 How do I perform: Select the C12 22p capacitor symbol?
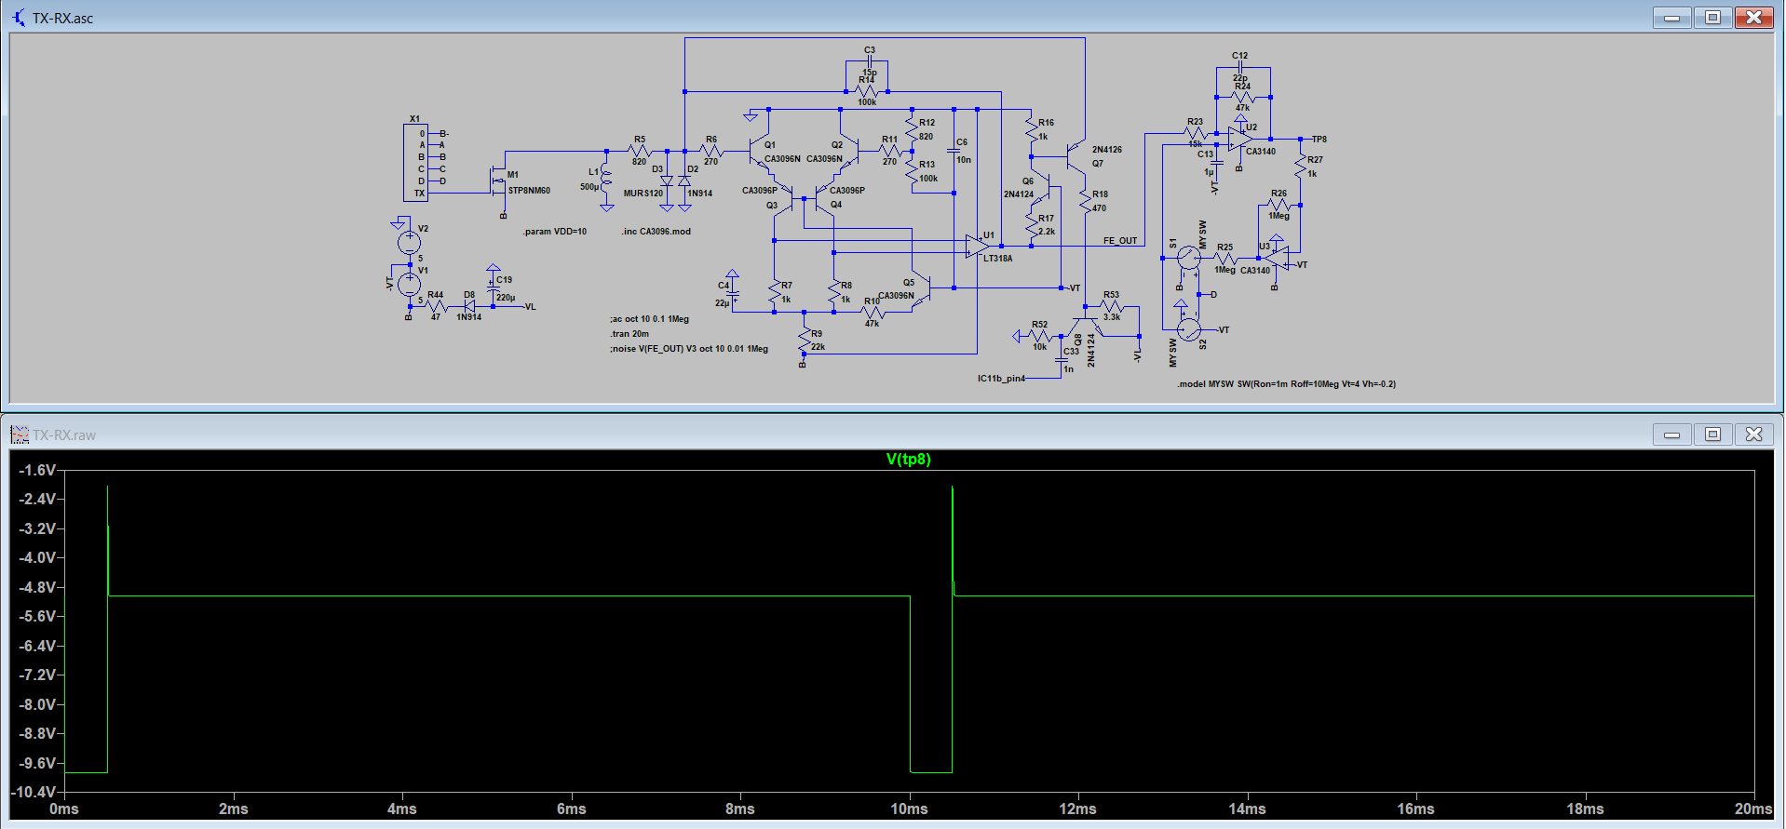coord(1240,68)
